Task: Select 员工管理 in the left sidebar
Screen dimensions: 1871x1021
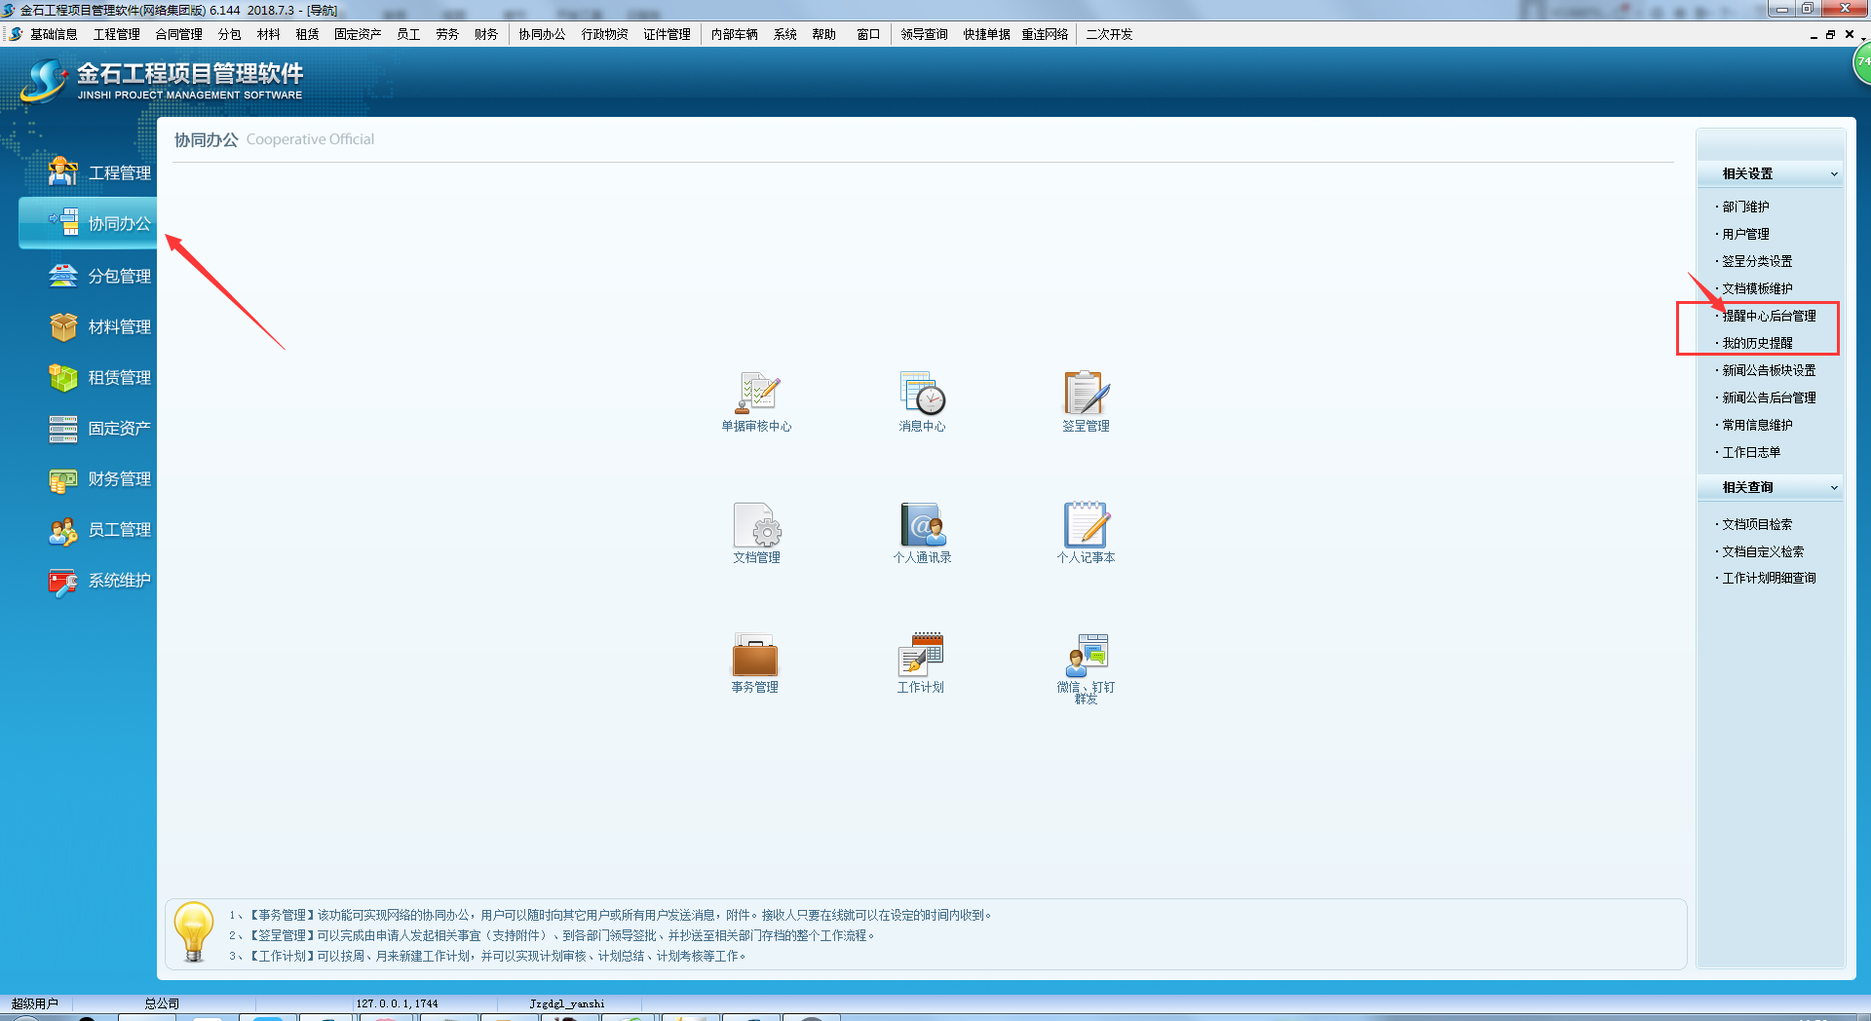Action: [x=100, y=529]
